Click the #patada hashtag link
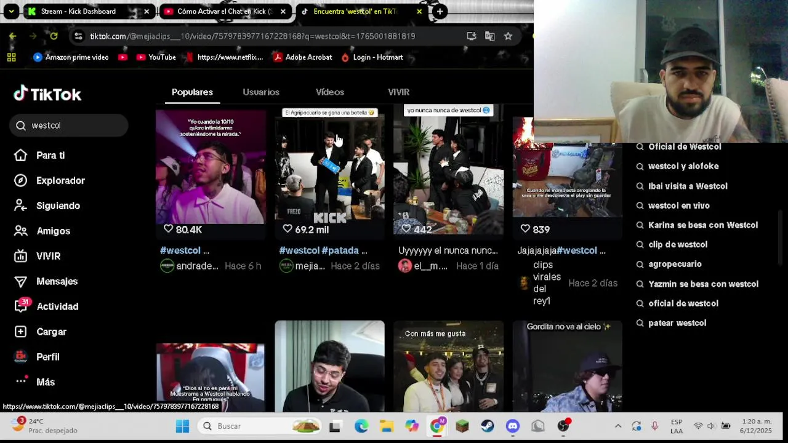788x443 pixels. click(340, 250)
